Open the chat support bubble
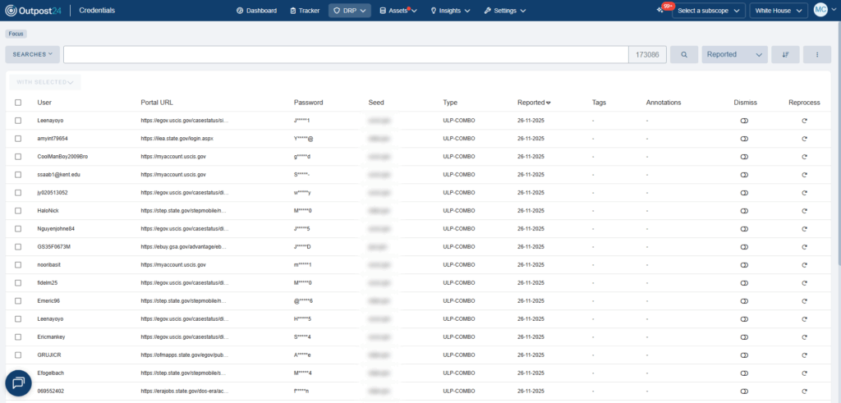The height and width of the screenshot is (403, 841). coord(18,383)
